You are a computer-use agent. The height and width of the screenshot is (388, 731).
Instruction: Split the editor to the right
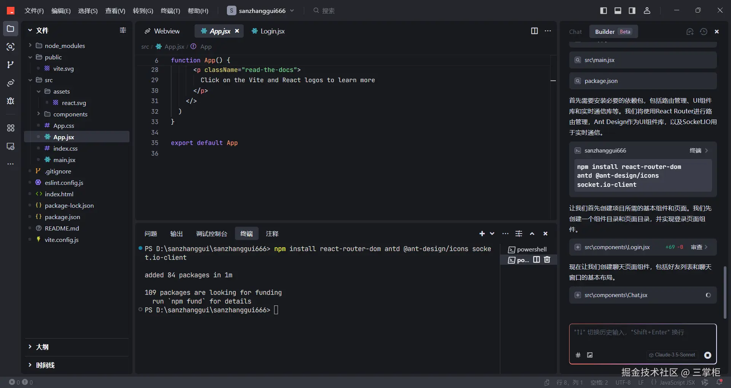click(x=535, y=31)
